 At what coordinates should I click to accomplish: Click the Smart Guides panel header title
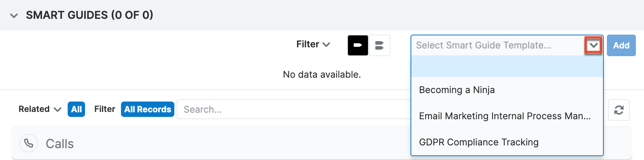click(89, 15)
